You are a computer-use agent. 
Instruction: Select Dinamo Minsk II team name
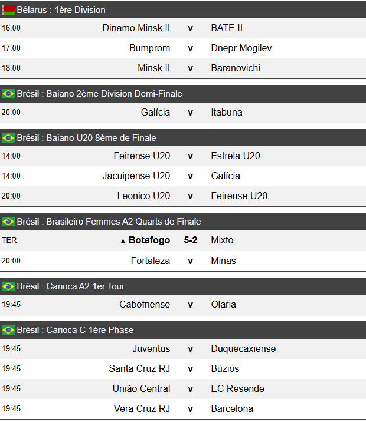(x=136, y=28)
